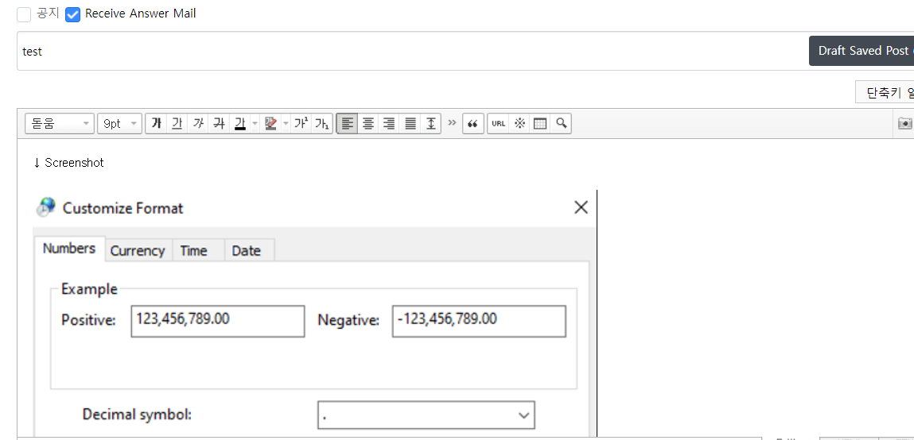Apply superscript formatting
Image resolution: width=914 pixels, height=440 pixels.
tap(301, 123)
